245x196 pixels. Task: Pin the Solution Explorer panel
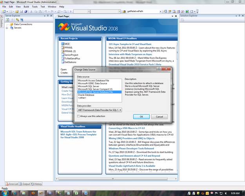pos(240,16)
